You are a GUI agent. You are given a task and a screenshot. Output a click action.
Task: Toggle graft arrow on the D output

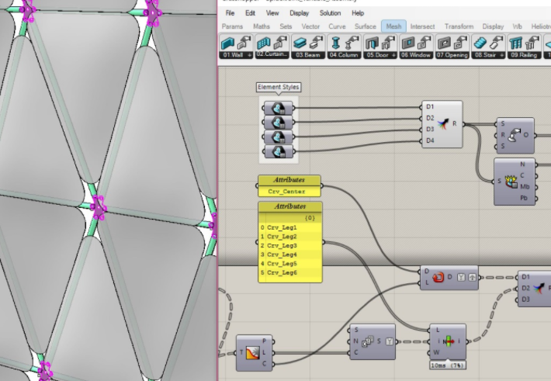(x=473, y=277)
